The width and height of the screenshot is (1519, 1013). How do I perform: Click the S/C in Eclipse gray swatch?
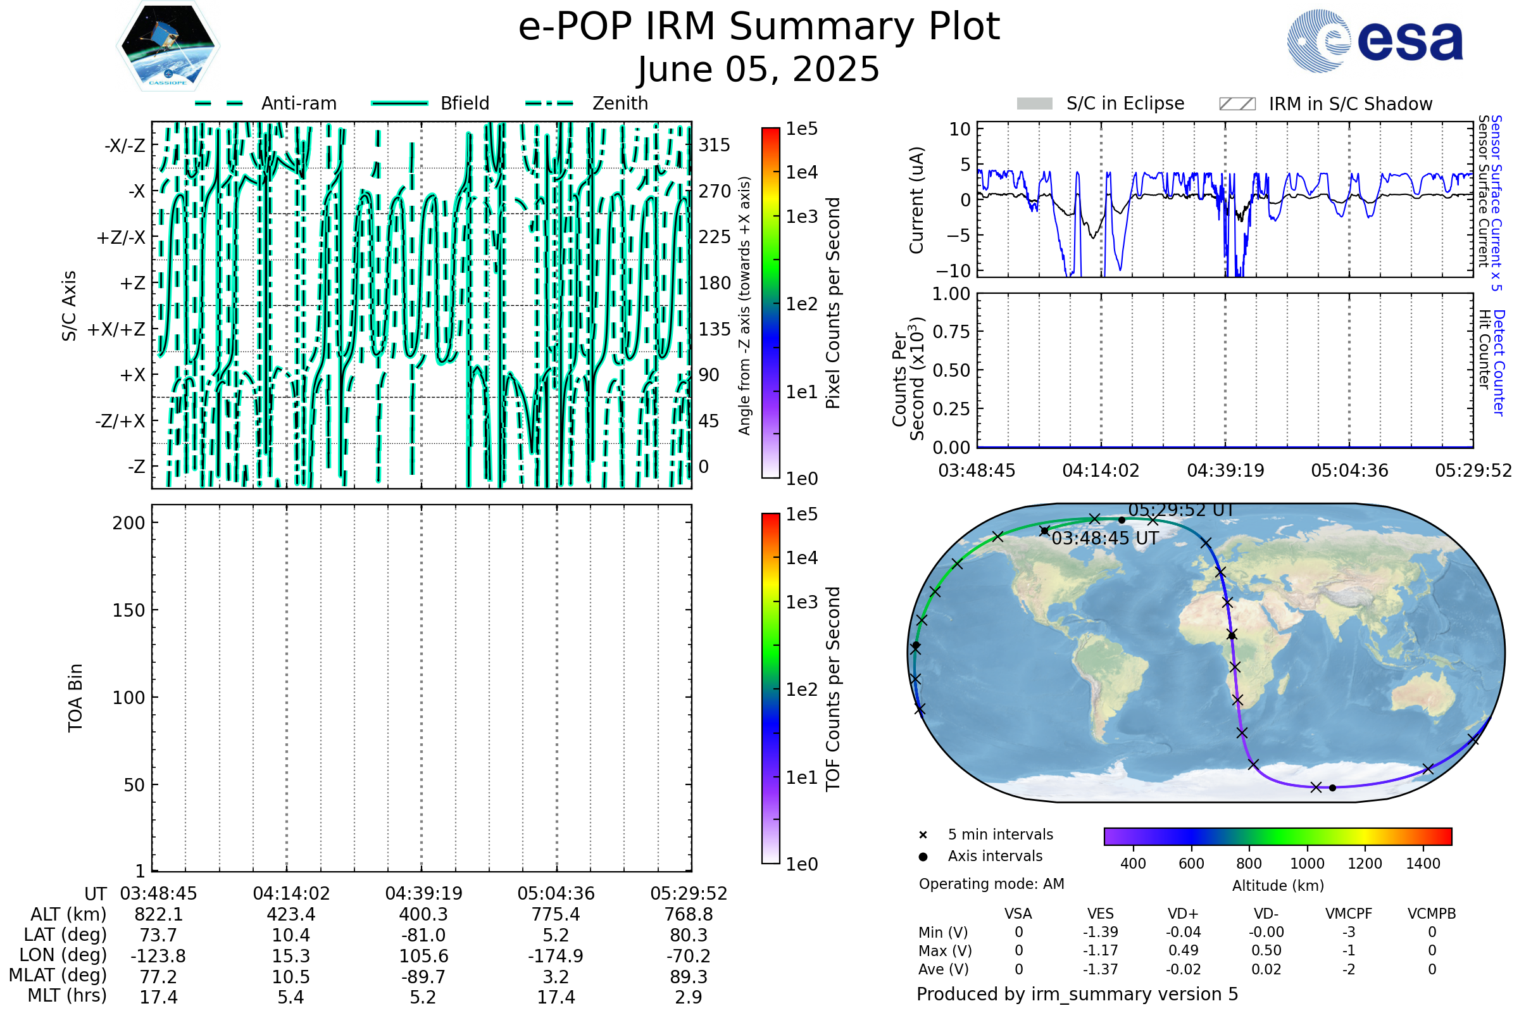click(1034, 104)
